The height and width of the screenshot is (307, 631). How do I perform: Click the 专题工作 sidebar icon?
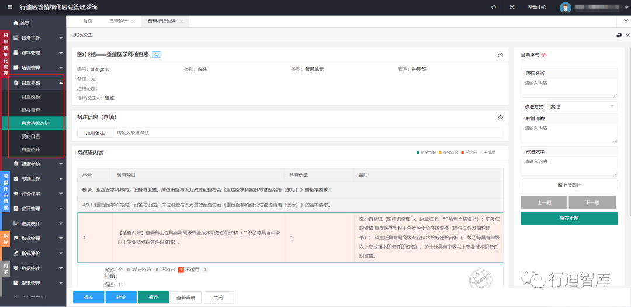pyautogui.click(x=16, y=178)
